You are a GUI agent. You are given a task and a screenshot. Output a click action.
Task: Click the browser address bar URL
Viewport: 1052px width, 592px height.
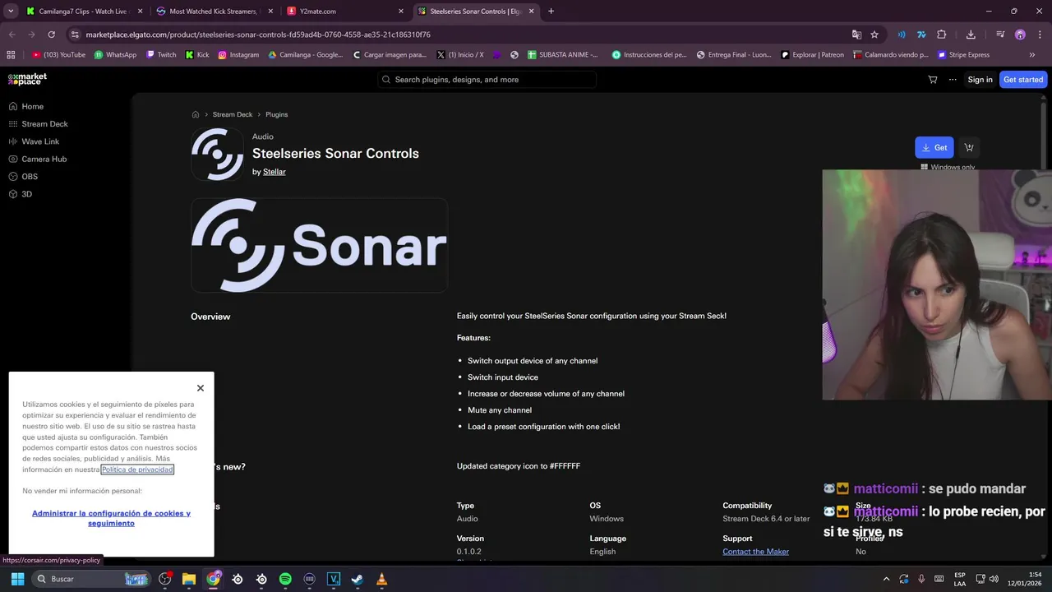click(258, 35)
